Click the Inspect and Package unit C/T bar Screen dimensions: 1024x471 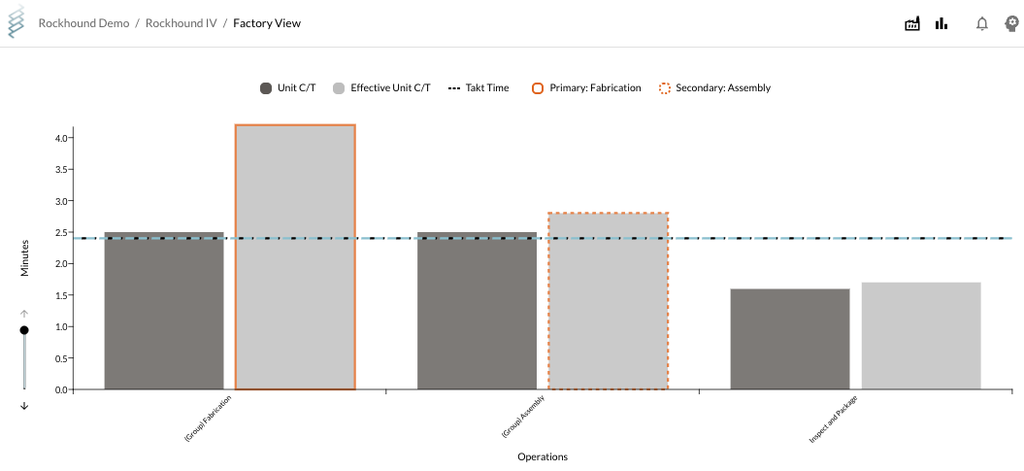click(x=790, y=339)
